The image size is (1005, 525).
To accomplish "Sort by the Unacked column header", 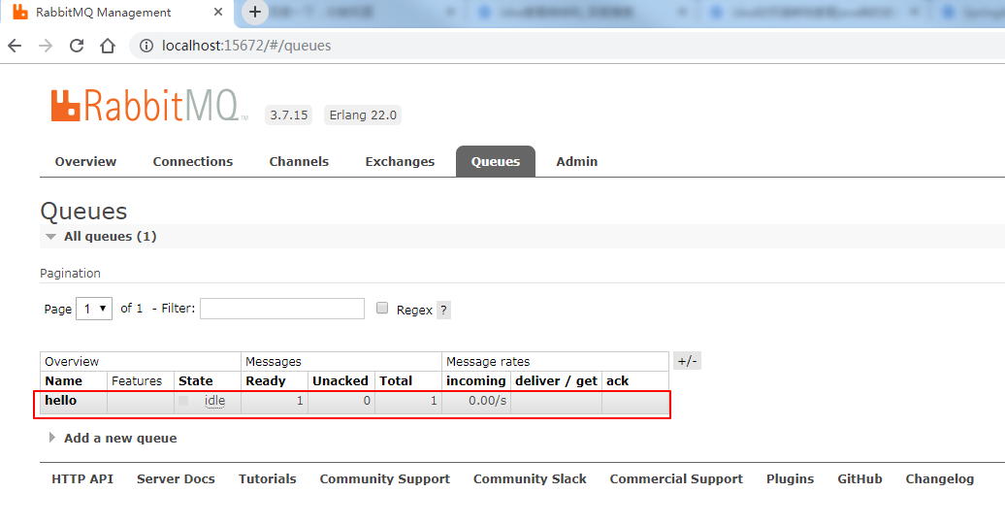I will 340,380.
